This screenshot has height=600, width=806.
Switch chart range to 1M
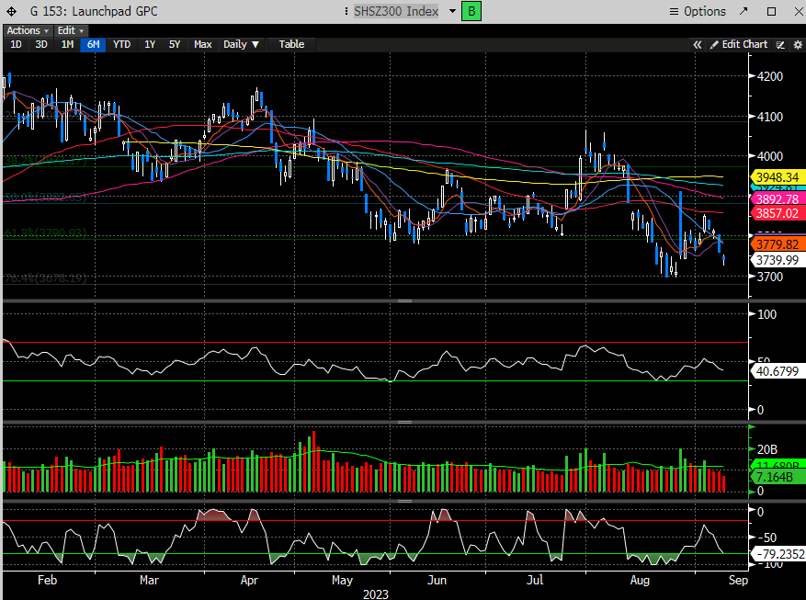[x=67, y=45]
